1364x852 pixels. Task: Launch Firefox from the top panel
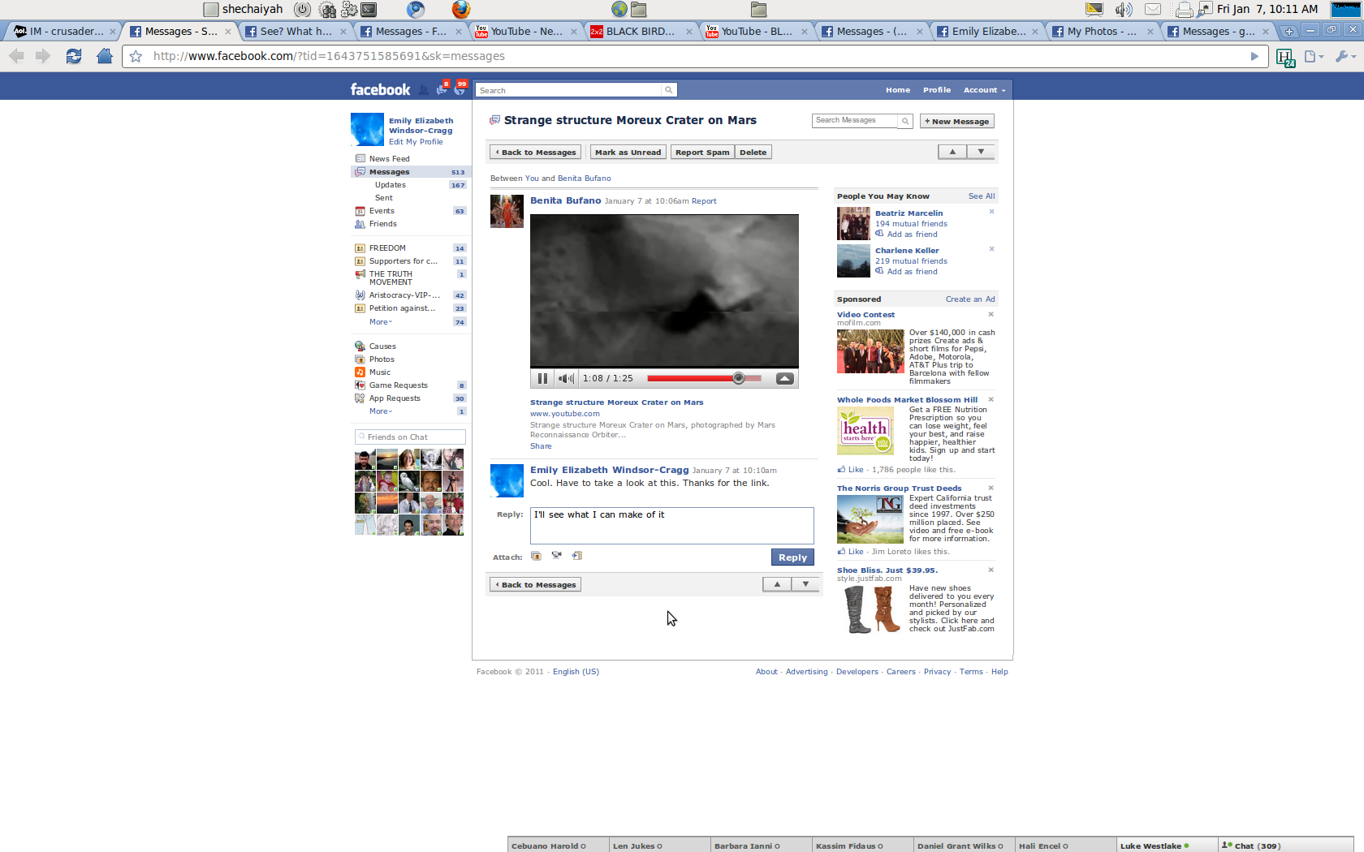click(461, 9)
